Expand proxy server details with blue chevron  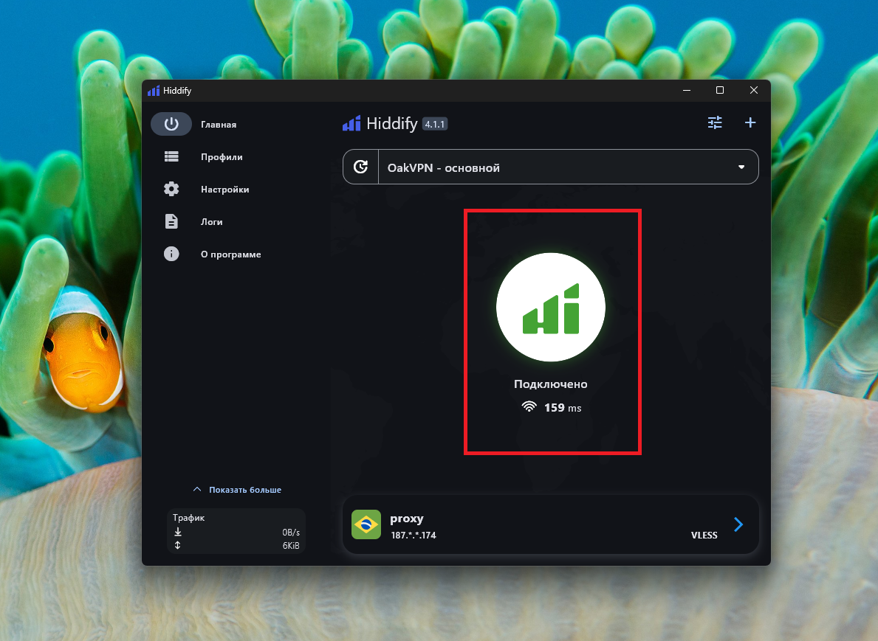click(x=738, y=524)
